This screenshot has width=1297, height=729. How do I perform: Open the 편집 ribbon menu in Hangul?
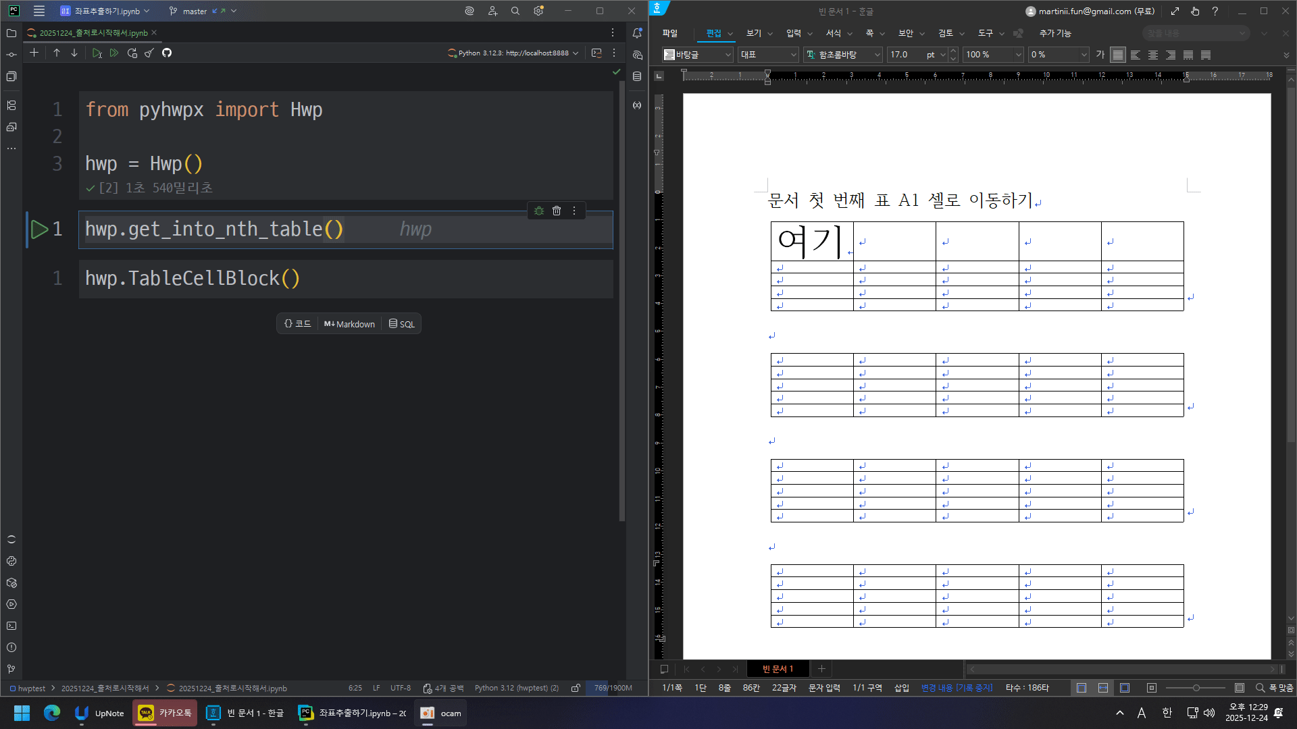click(714, 32)
